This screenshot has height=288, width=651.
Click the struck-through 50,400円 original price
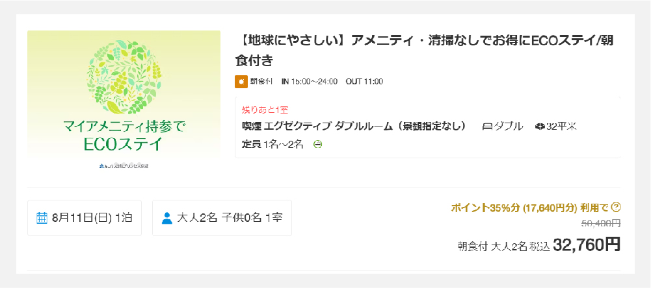pyautogui.click(x=600, y=223)
